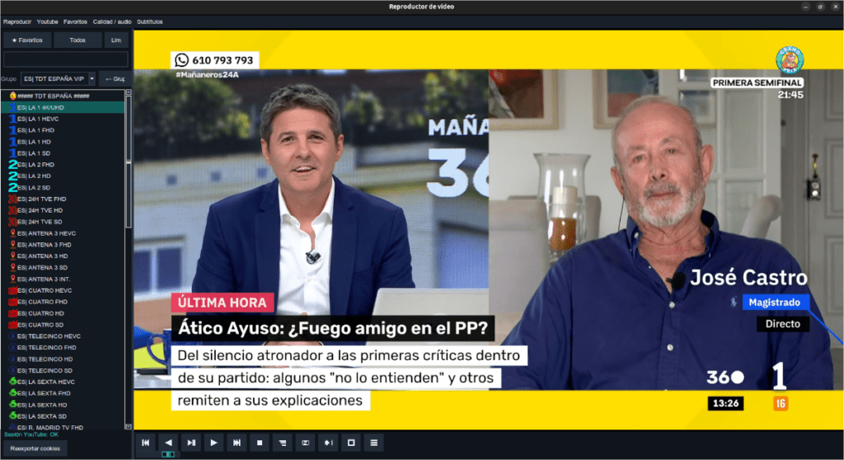Open the Favoritos menu in menu bar
Screen dimensions: 844x460
(x=75, y=22)
